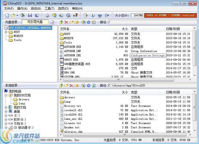This screenshot has height=144, width=199.
Task: Refresh the local directory listing
Action: [94, 86]
